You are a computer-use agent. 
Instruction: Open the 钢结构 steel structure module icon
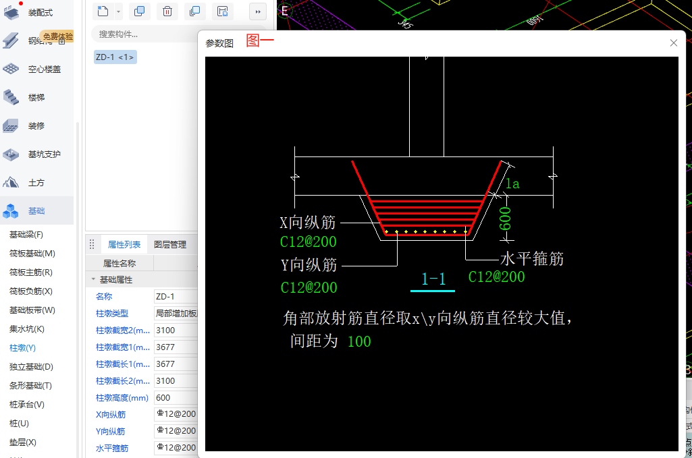tap(11, 40)
